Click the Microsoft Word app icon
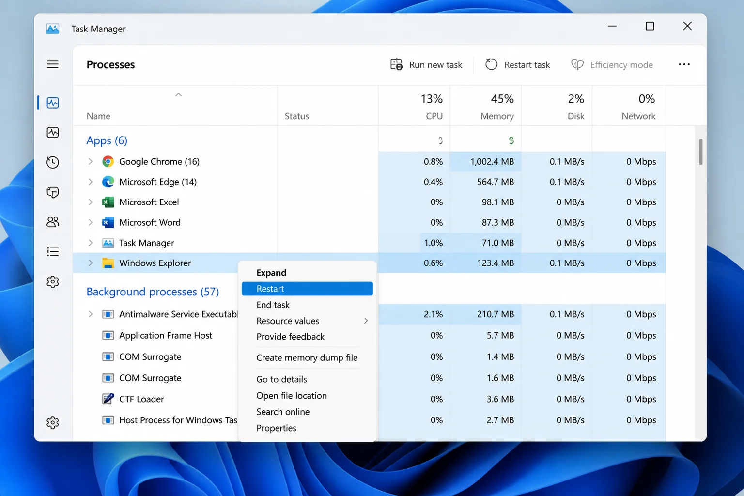Screen dimensions: 744x496 click(x=108, y=223)
